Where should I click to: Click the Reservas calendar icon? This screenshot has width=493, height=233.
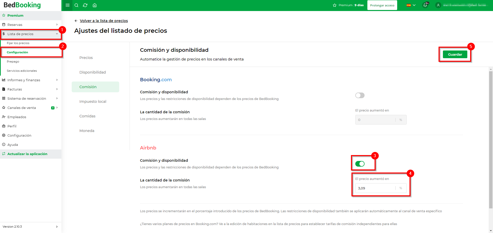[4, 25]
